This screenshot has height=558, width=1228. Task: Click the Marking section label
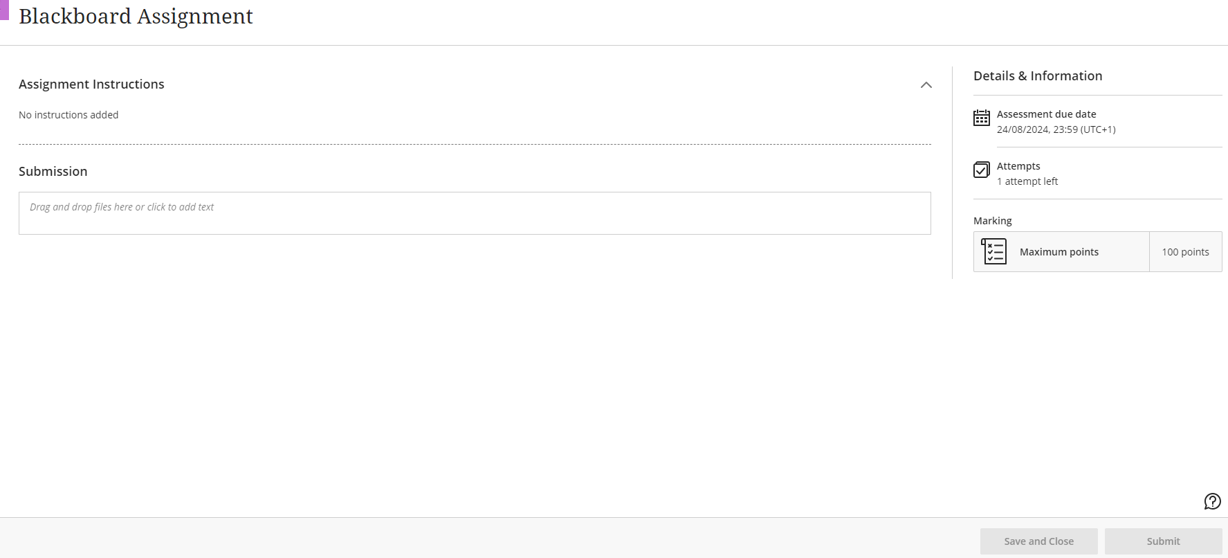pos(992,221)
